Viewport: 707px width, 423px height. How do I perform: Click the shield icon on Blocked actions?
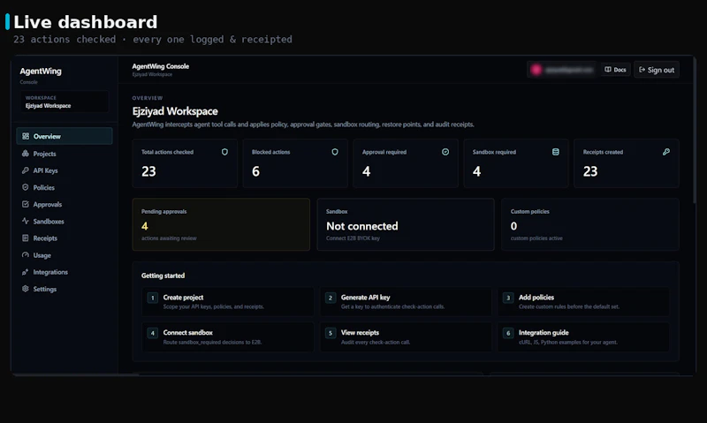(x=335, y=152)
